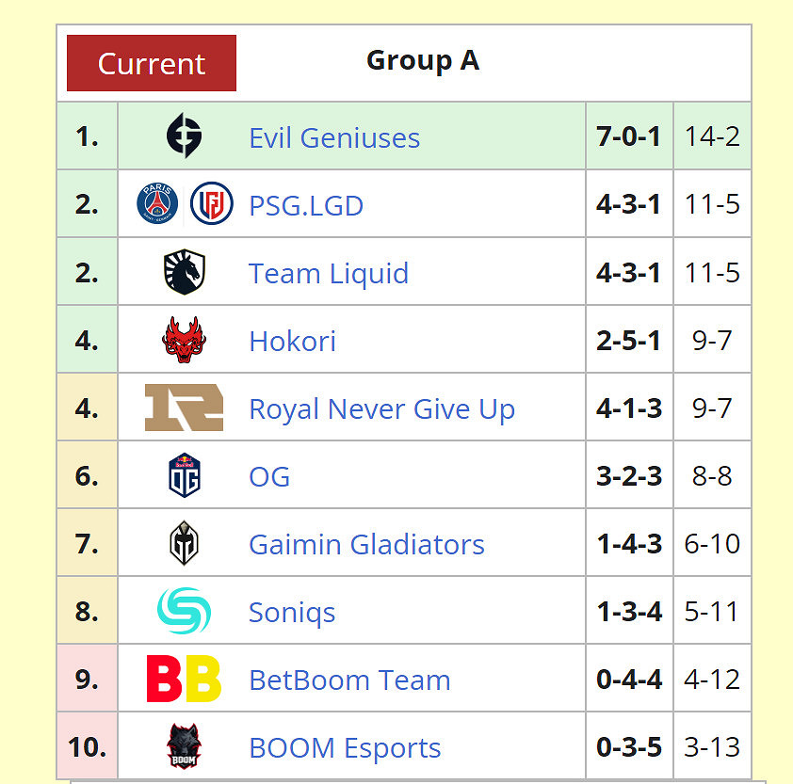Image resolution: width=793 pixels, height=784 pixels.
Task: Click the Group A table header
Action: (x=422, y=61)
